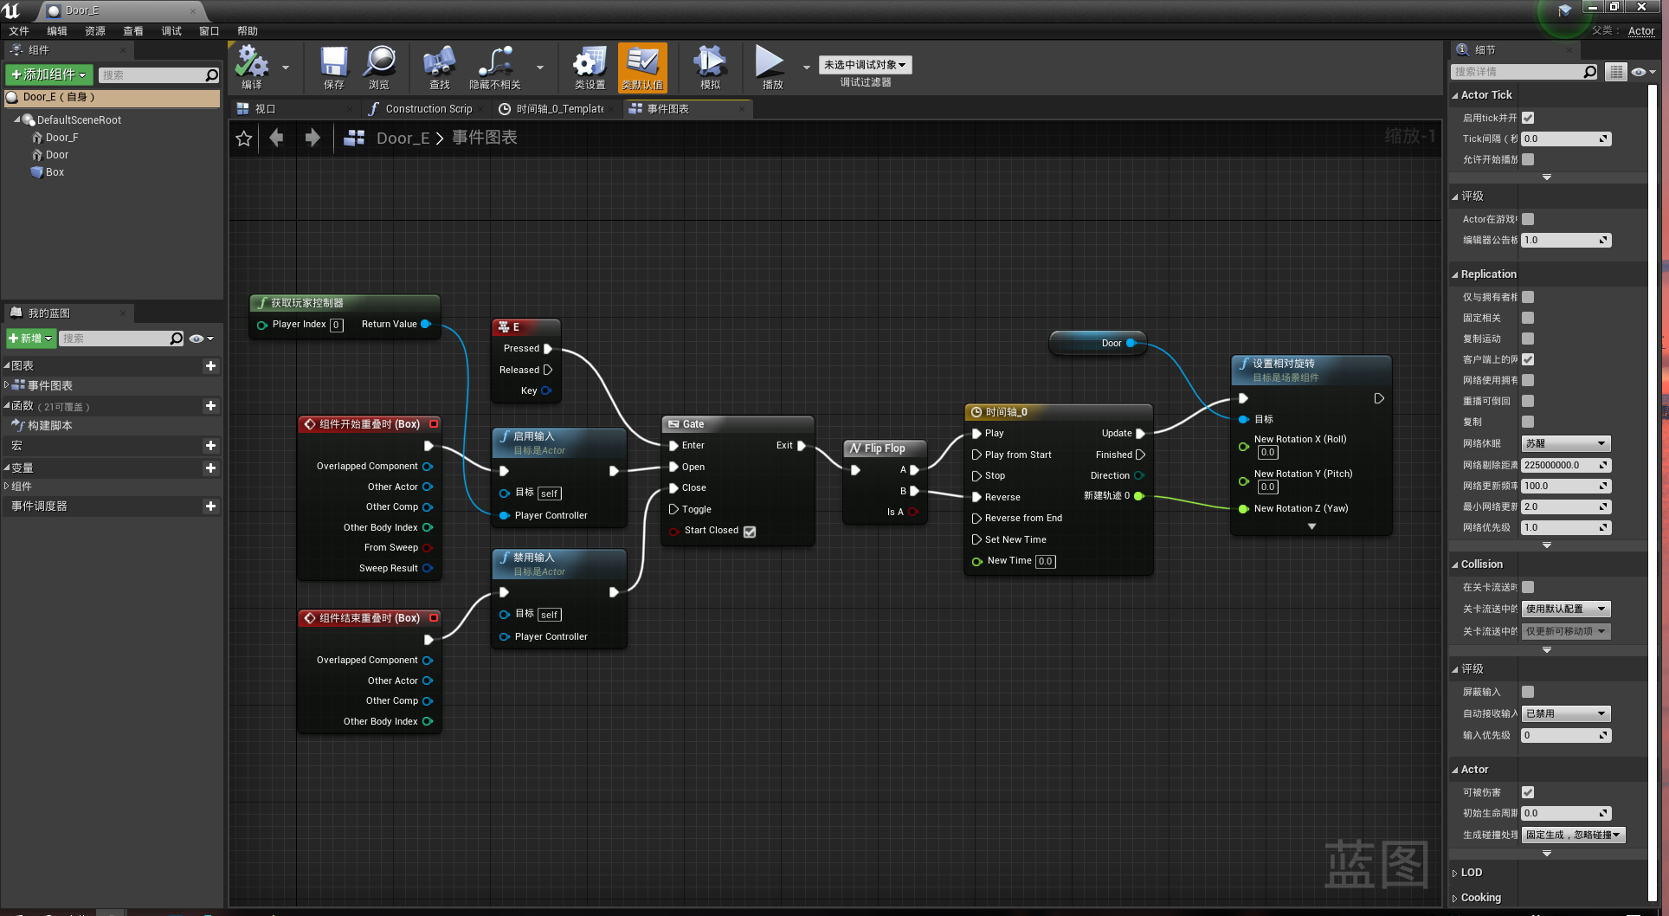
Task: Uncheck 启用tick并开 under Actor Tick
Action: (1528, 118)
